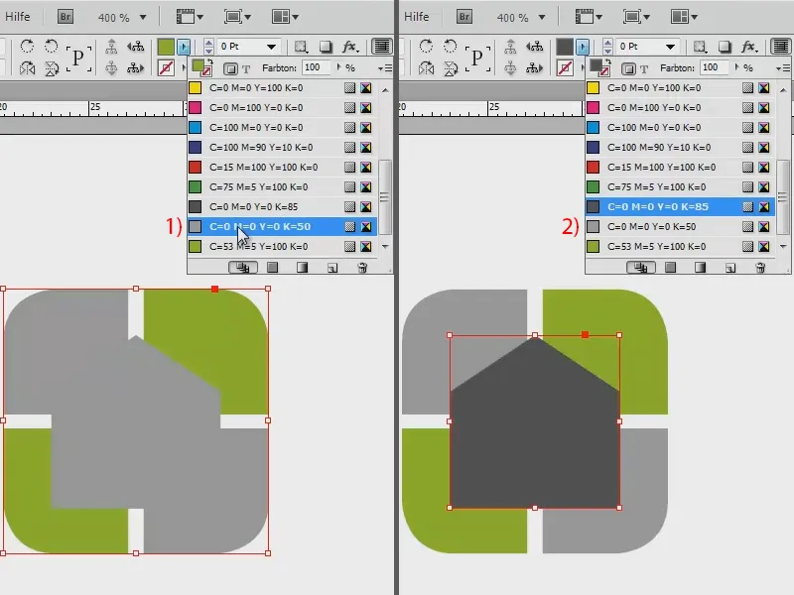The width and height of the screenshot is (794, 595).
Task: Click Farbton value field in left panel
Action: click(x=316, y=67)
